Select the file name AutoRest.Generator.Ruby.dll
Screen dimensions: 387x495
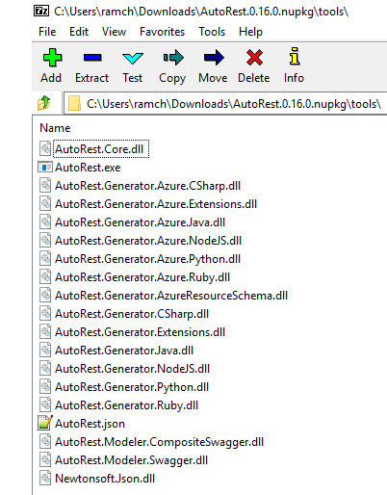coord(126,405)
